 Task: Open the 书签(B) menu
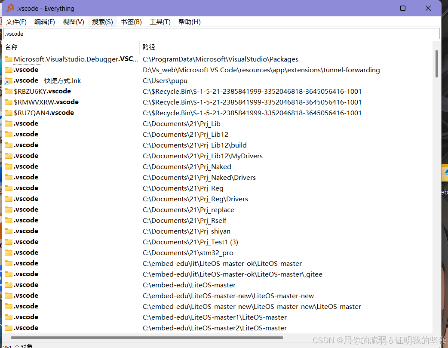tap(132, 22)
